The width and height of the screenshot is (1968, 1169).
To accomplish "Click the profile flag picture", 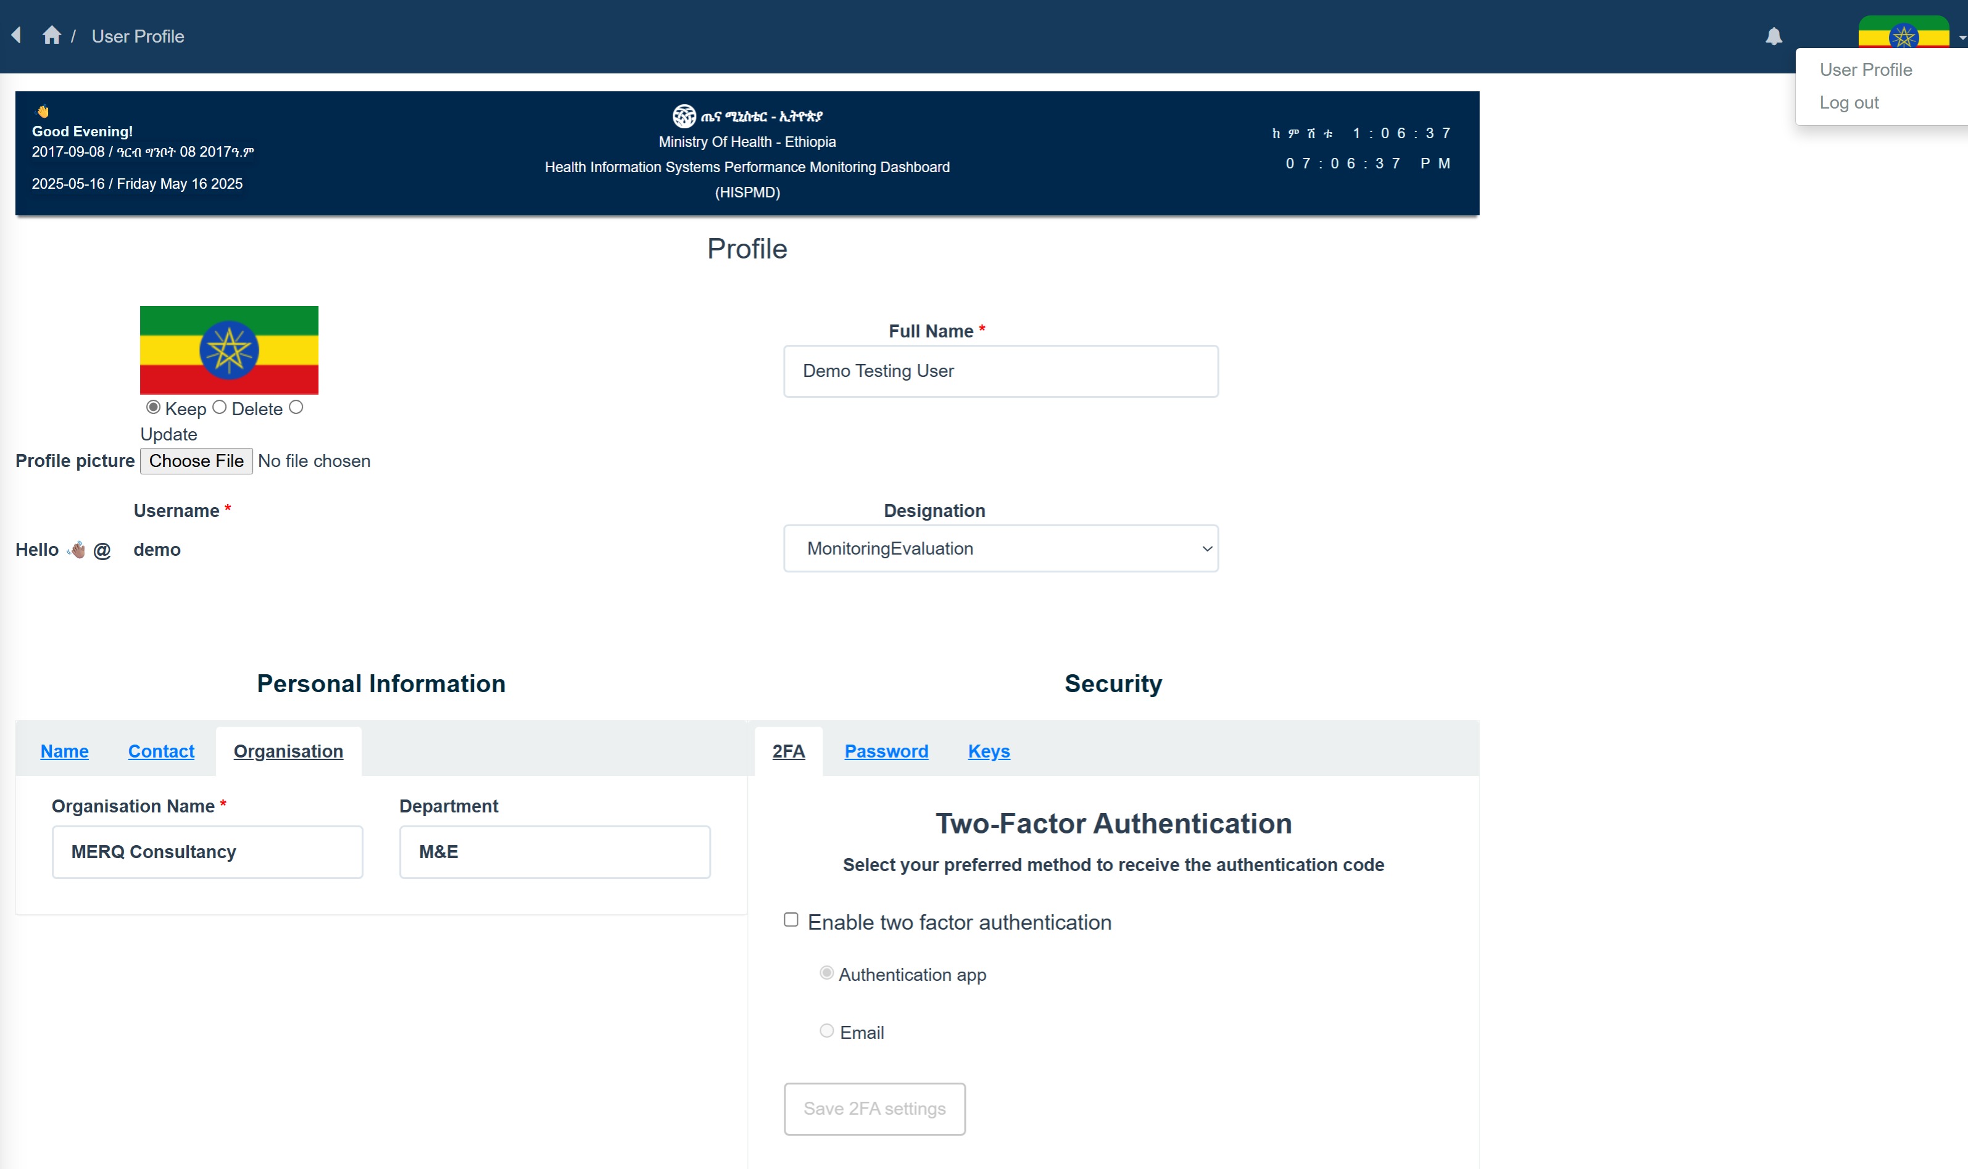I will pos(228,350).
